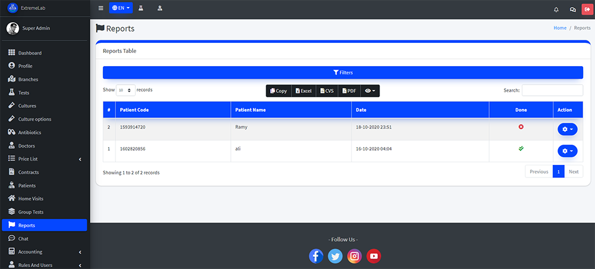Click the flask icon in top navbar
Screen dimensions: 595x269
coord(141,9)
